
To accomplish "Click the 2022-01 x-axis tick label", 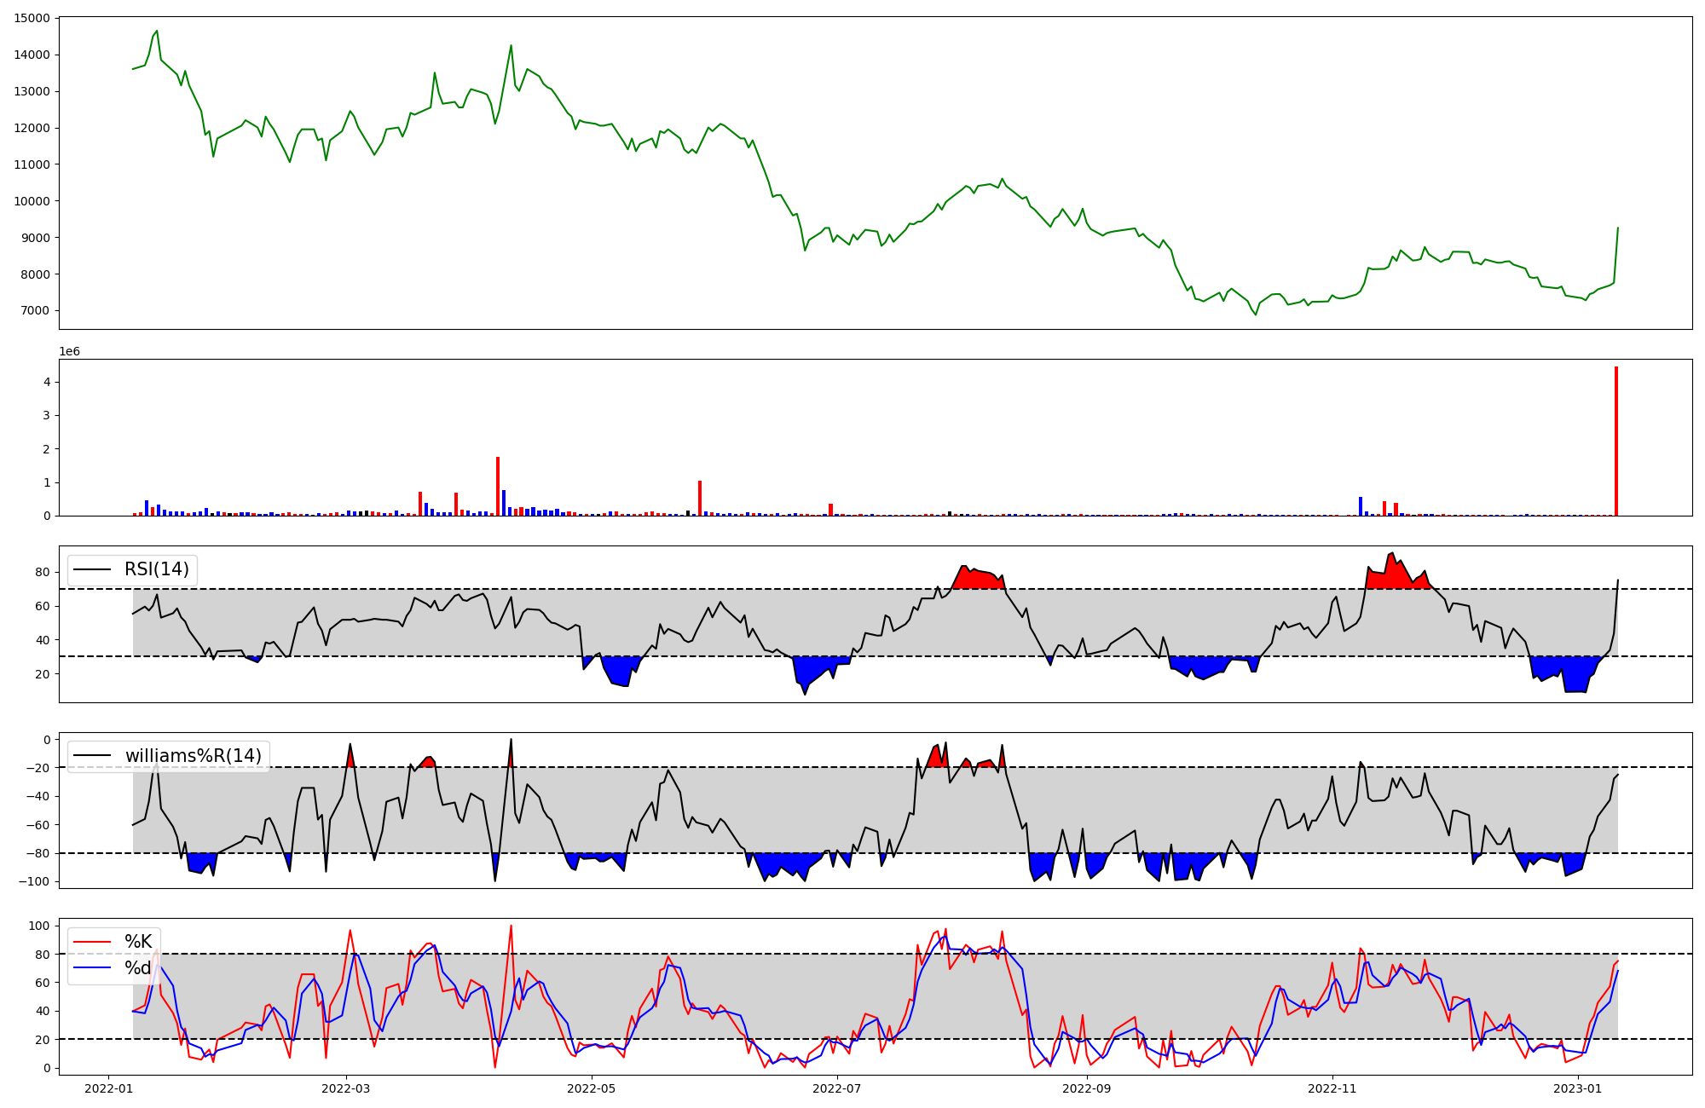I will pyautogui.click(x=108, y=1088).
